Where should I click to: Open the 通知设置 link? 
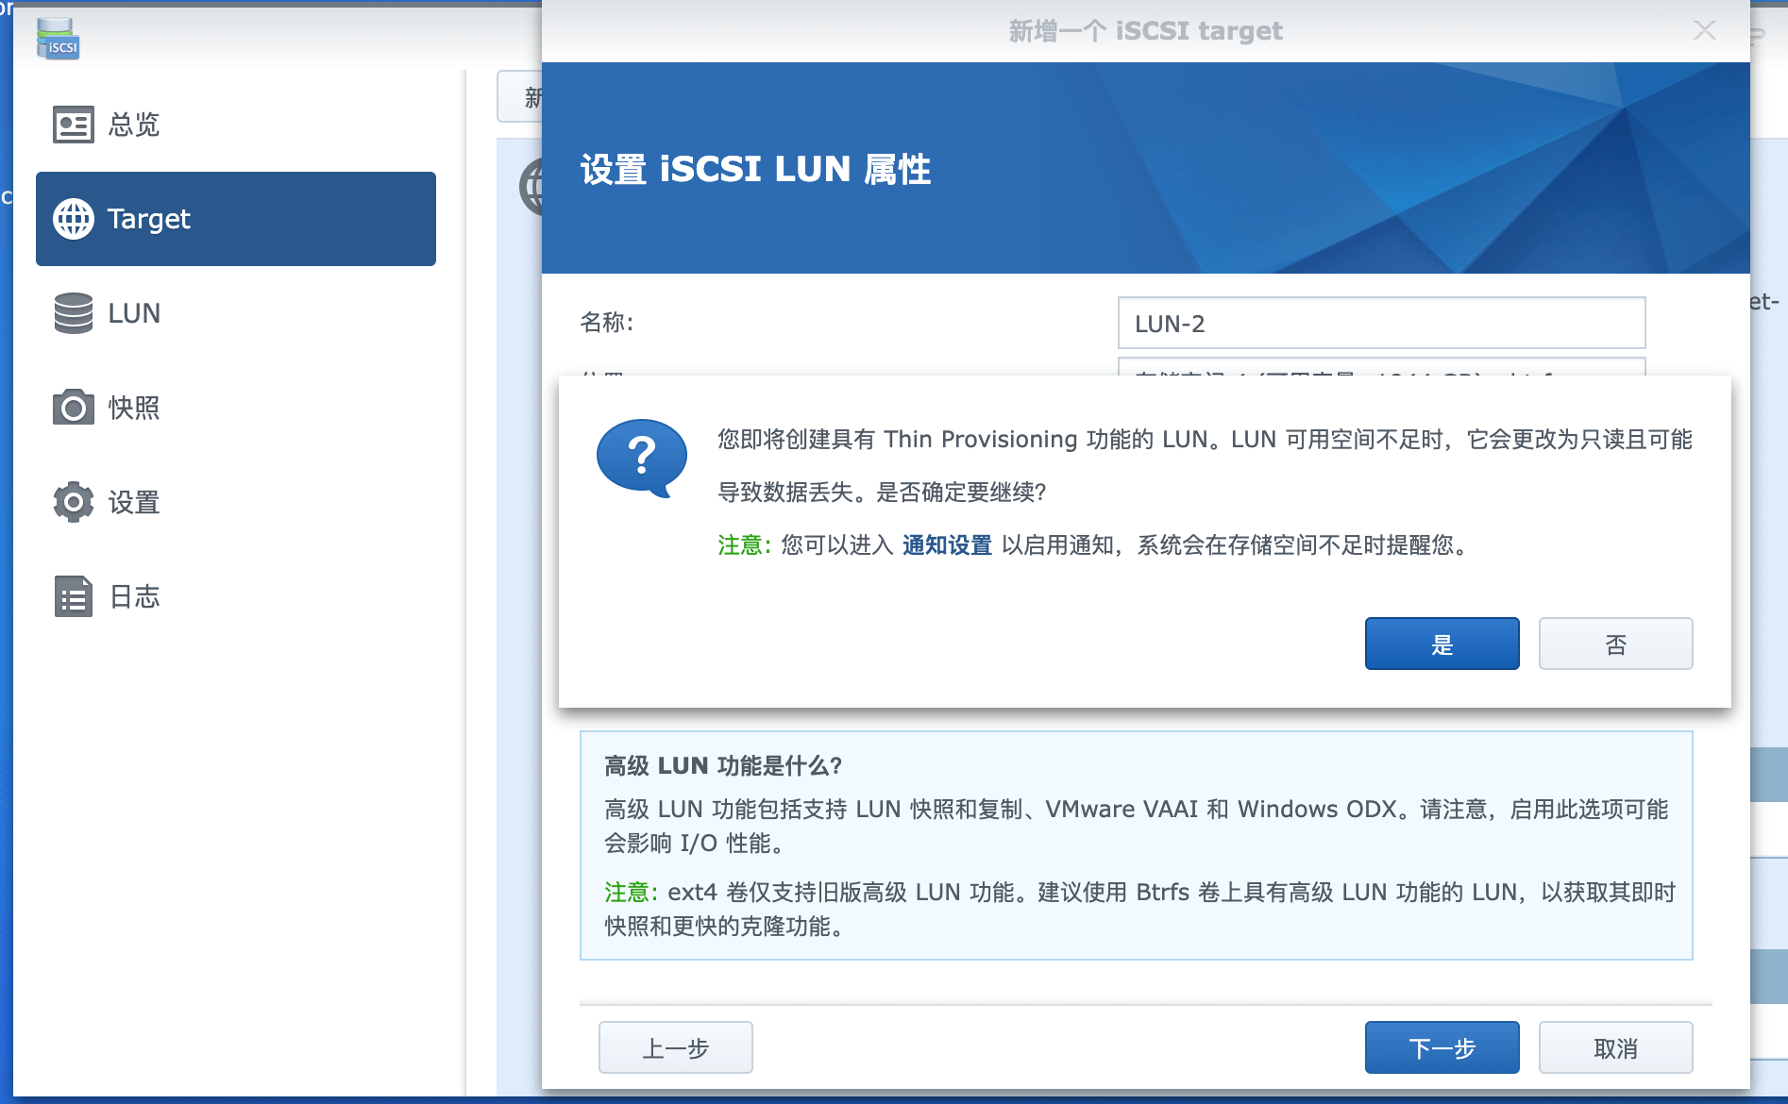947,545
